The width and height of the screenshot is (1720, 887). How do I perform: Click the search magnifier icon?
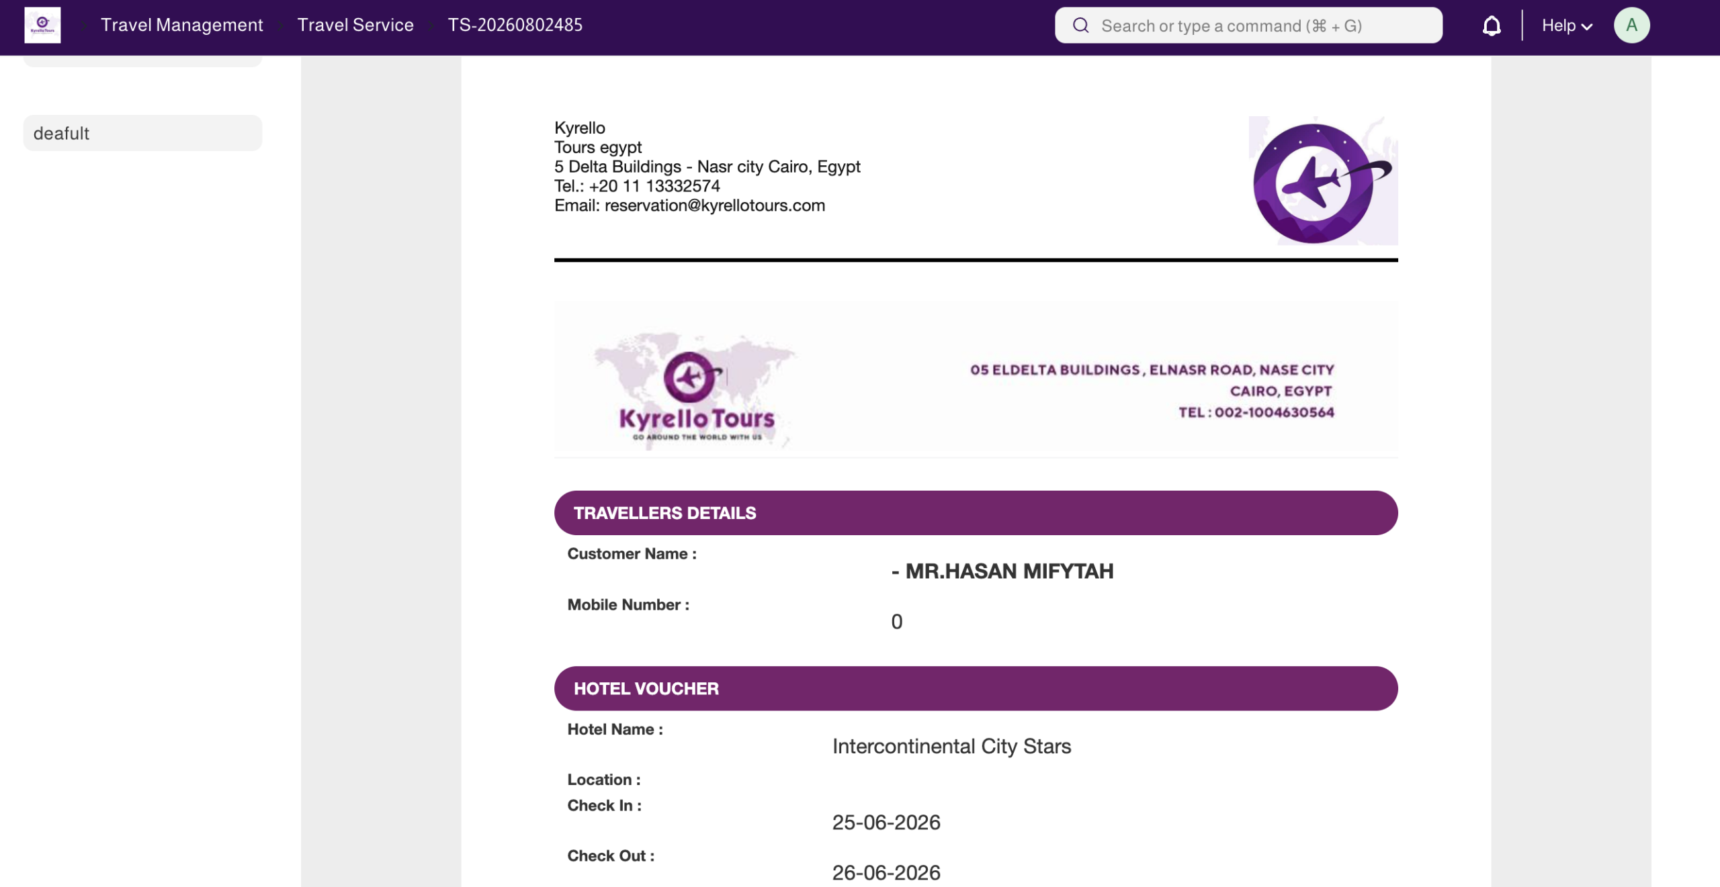1080,26
